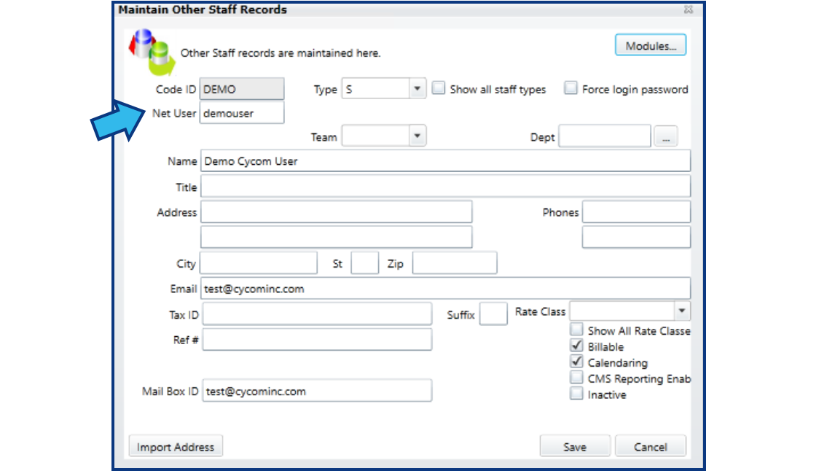
Task: Click the first Phones field
Action: coord(636,211)
